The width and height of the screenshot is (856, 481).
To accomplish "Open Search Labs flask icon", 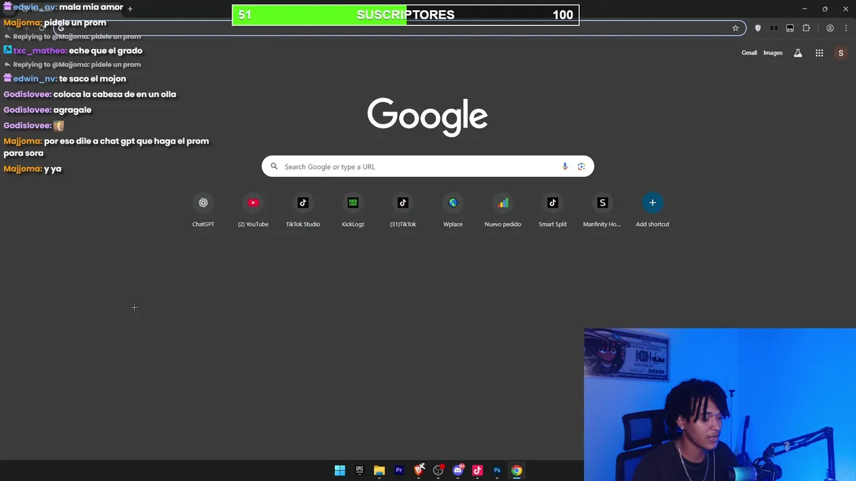I will pyautogui.click(x=798, y=53).
